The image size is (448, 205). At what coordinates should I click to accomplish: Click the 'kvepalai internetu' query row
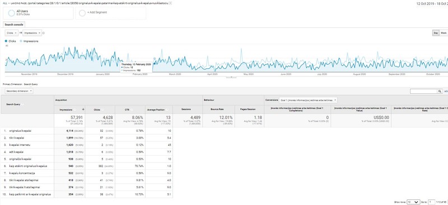[20, 145]
